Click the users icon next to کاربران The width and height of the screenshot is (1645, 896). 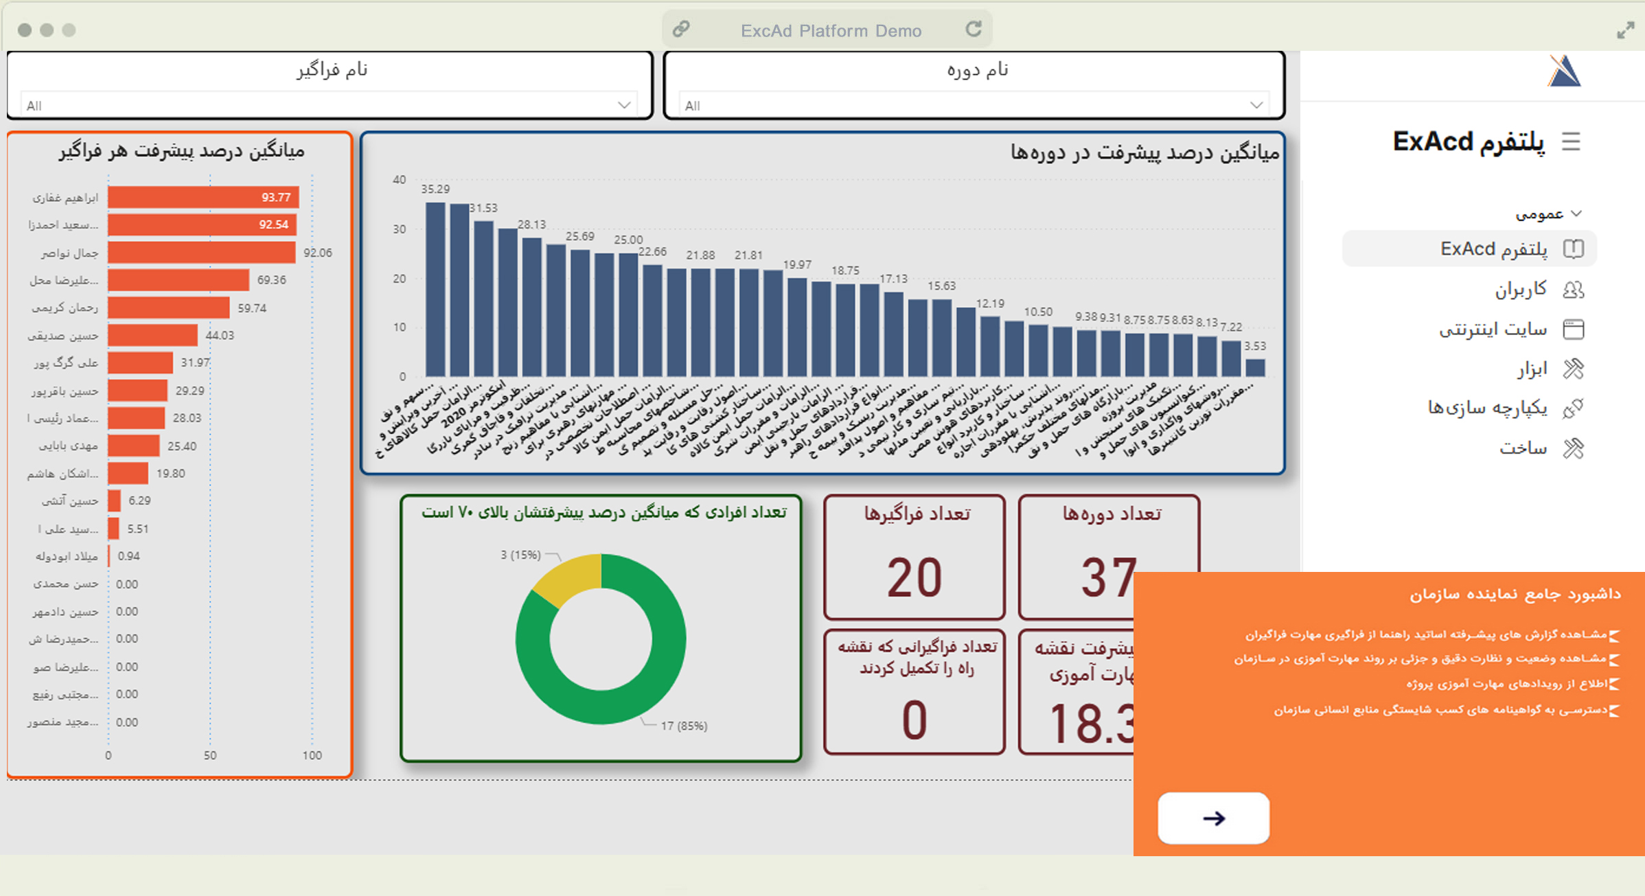point(1573,290)
